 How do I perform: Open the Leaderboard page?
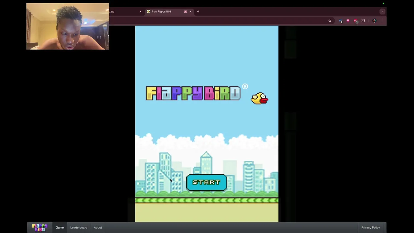click(79, 227)
